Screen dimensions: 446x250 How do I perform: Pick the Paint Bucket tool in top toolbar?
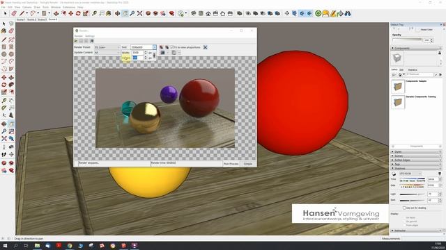(109, 13)
